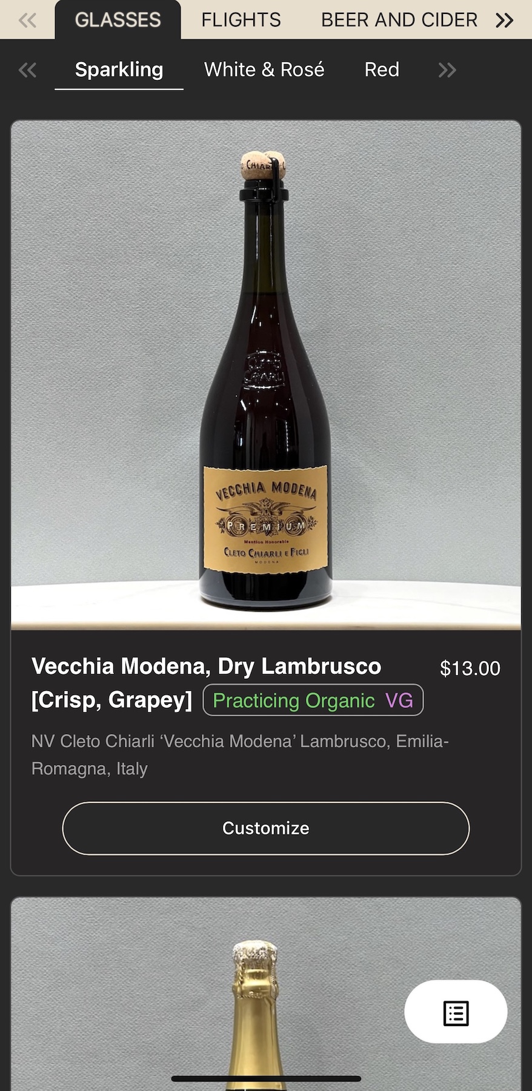Viewport: 532px width, 1091px height.
Task: Tap the Practicing Organic label badge
Action: [x=294, y=701]
